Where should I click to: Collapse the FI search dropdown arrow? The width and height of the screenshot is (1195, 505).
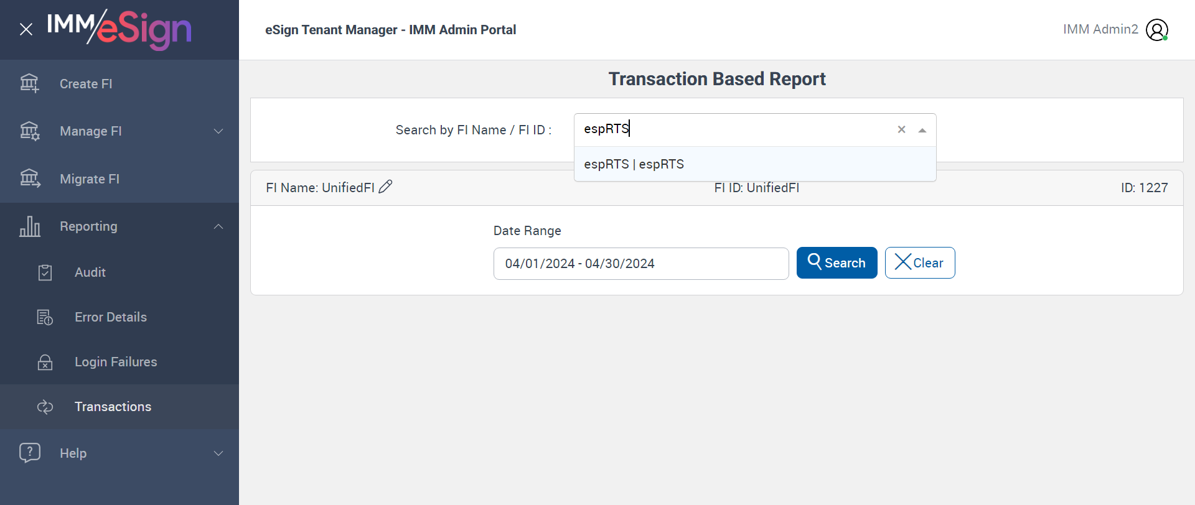point(922,130)
